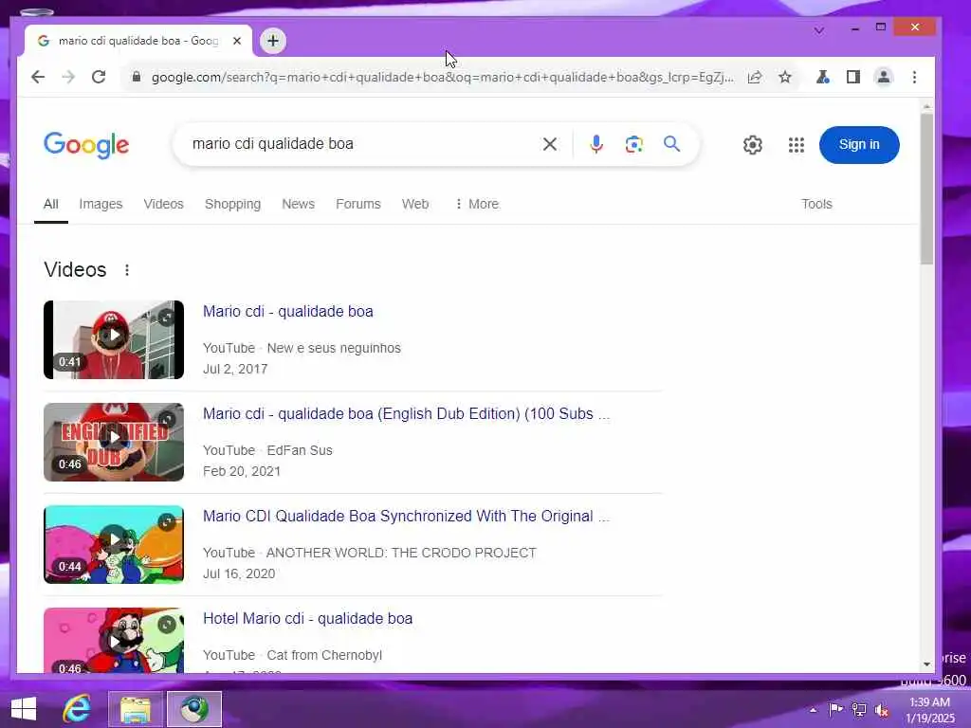971x728 pixels.
Task: Show hidden tray icons arrow
Action: pos(813,710)
